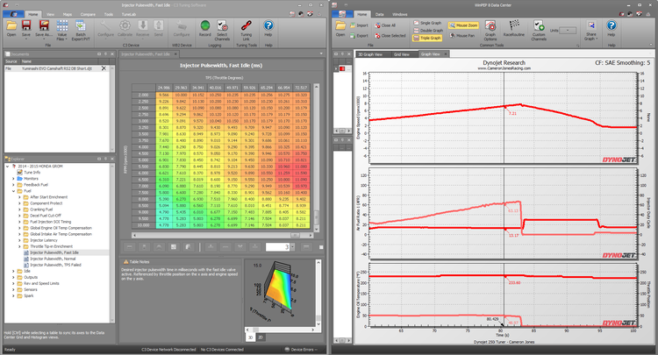Switch to the Grid View tab
Screen dimensions: 658x355
click(402, 54)
